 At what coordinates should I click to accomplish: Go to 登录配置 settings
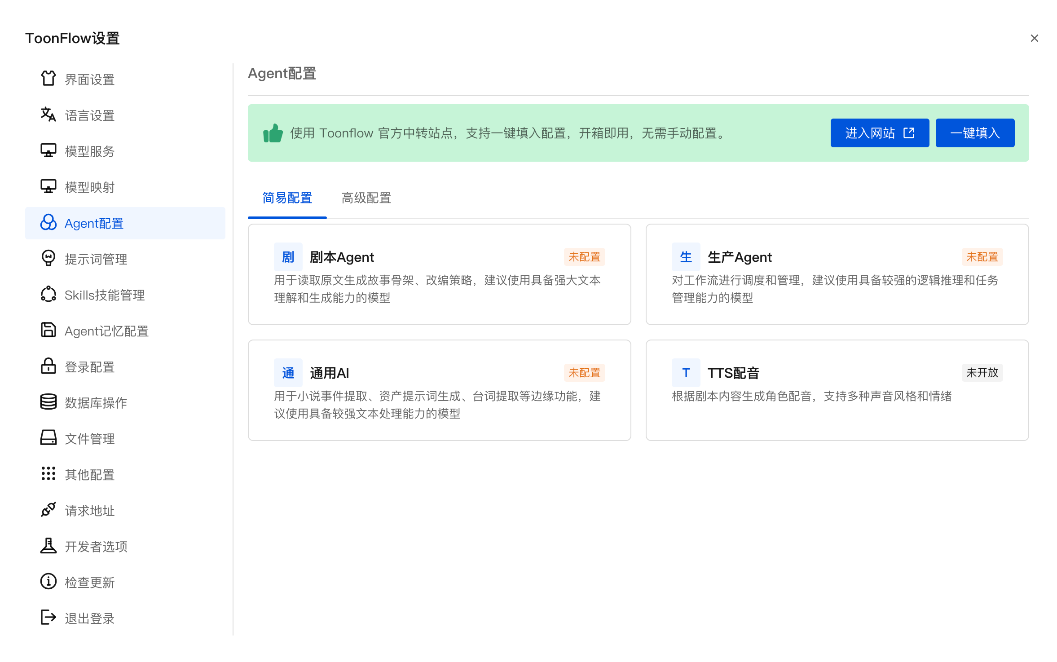[x=125, y=367]
